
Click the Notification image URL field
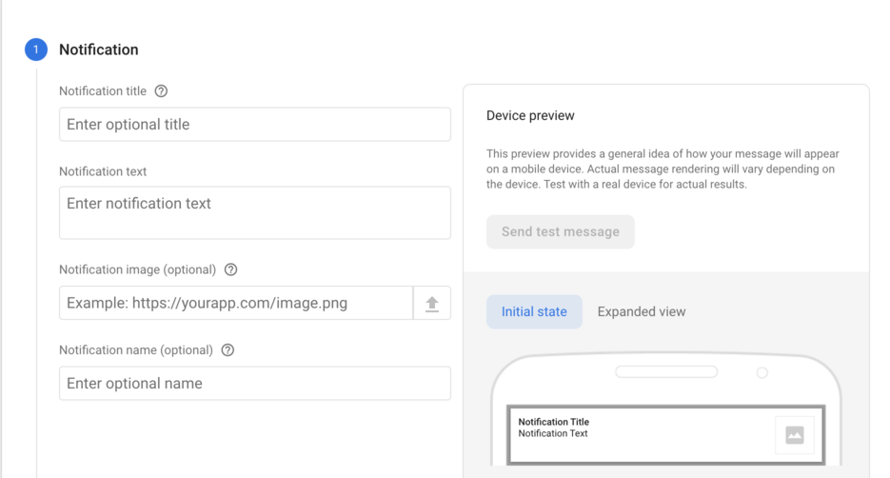[236, 303]
